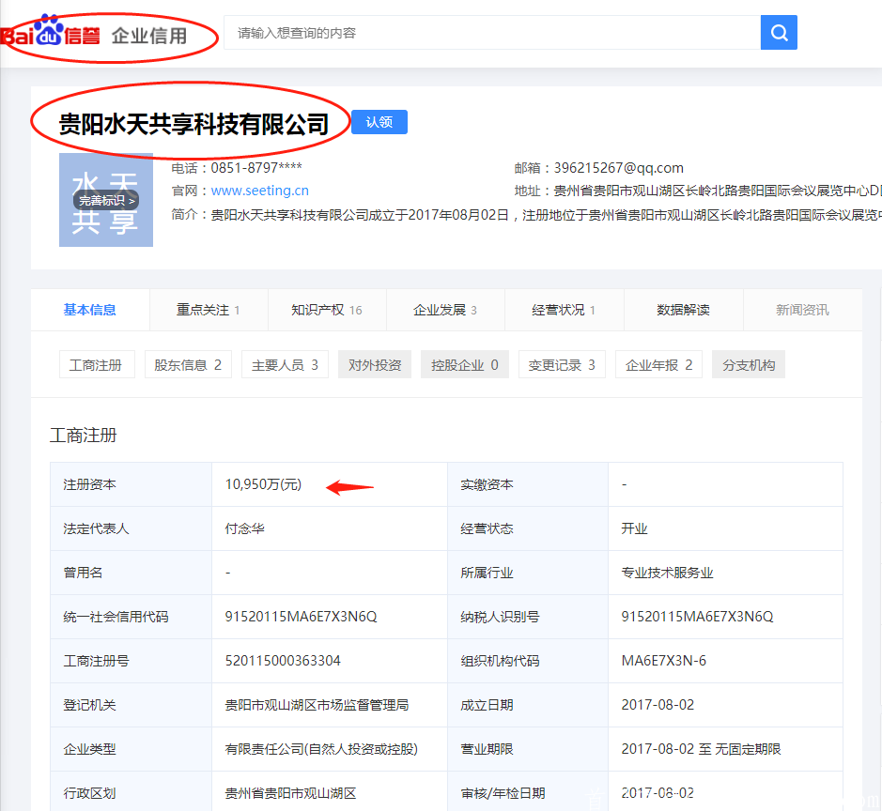The width and height of the screenshot is (882, 811).
Task: Select the 基本信息 tab
Action: pos(89,309)
